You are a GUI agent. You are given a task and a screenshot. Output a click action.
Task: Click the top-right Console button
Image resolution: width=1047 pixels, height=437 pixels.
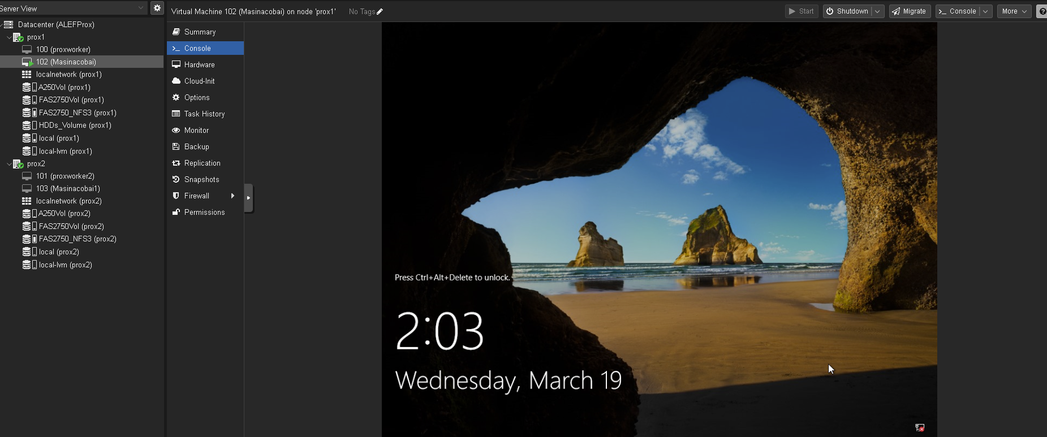click(958, 11)
